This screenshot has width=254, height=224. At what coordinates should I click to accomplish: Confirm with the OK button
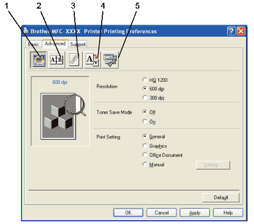click(x=128, y=213)
